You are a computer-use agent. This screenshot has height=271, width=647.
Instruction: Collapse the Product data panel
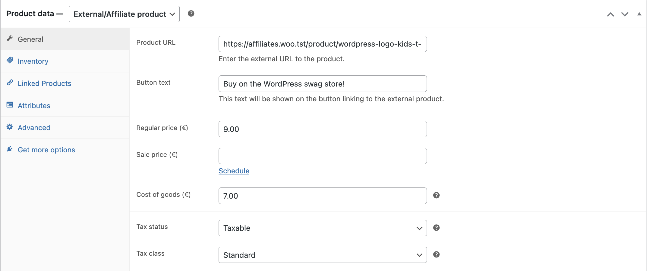pyautogui.click(x=639, y=14)
